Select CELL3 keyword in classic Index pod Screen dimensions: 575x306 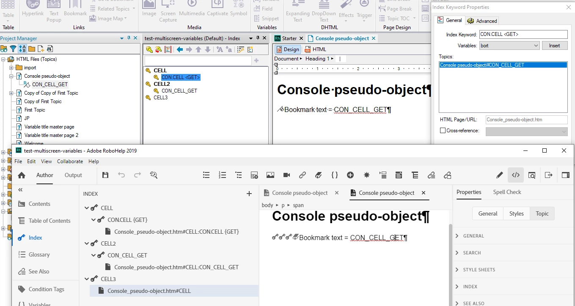tap(160, 98)
